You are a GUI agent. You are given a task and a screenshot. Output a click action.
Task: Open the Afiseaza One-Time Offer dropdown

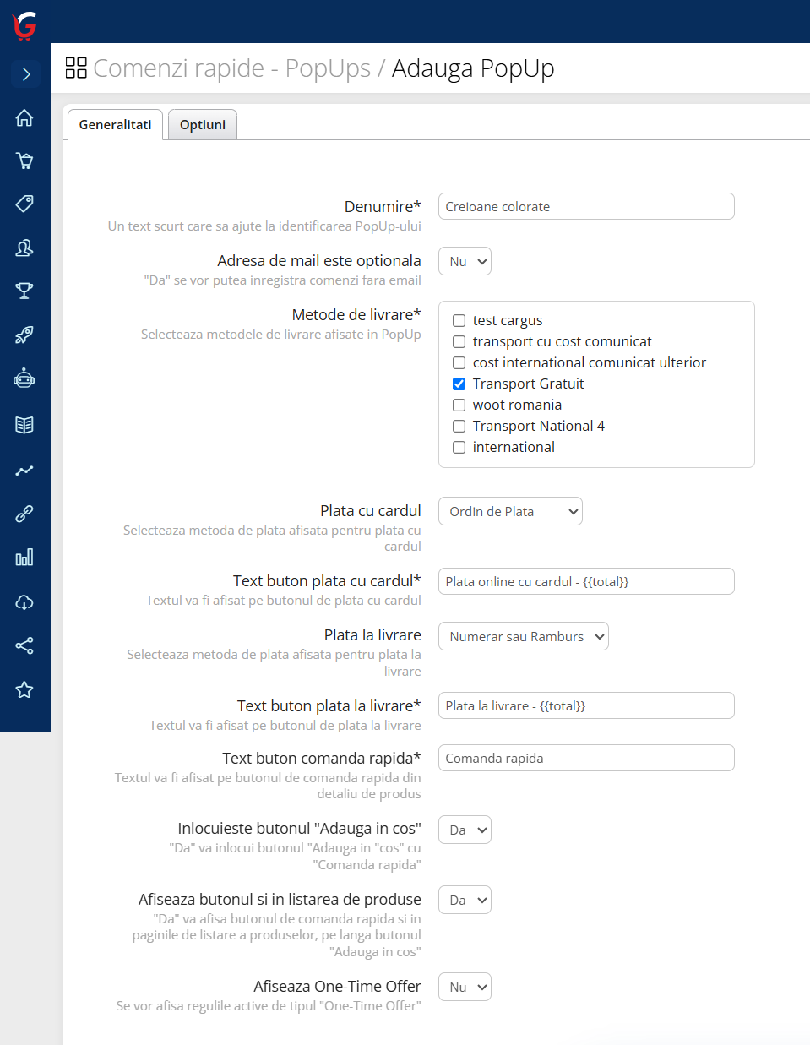pyautogui.click(x=465, y=988)
